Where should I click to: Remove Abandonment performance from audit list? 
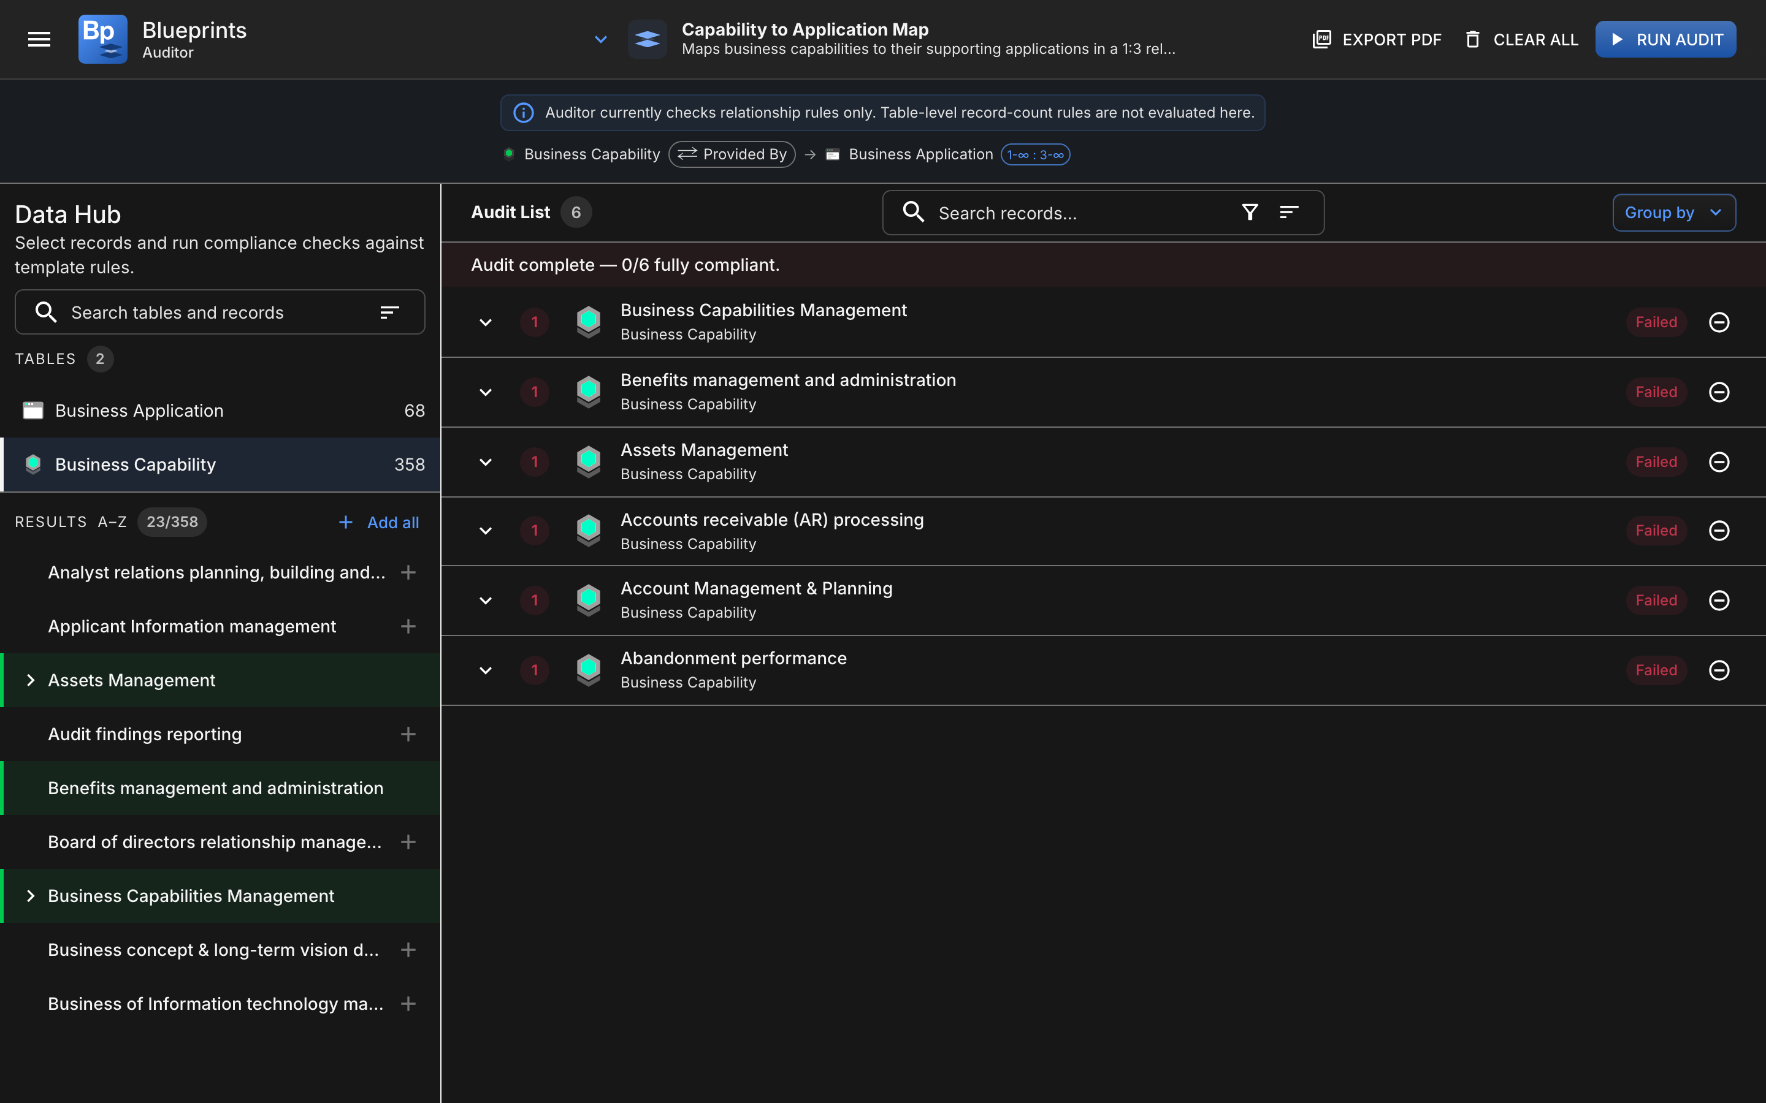(1719, 670)
